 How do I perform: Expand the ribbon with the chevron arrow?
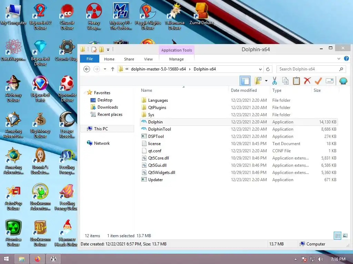tap(339, 59)
